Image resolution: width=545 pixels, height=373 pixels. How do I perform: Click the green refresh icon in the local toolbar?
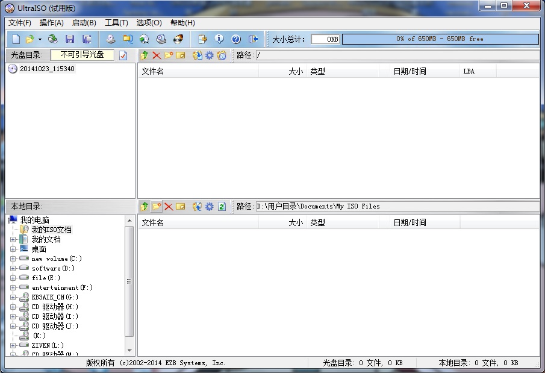click(222, 206)
